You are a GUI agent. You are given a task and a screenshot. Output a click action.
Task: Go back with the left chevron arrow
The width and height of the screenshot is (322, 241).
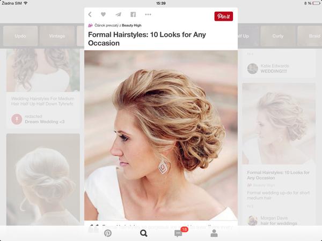point(90,14)
